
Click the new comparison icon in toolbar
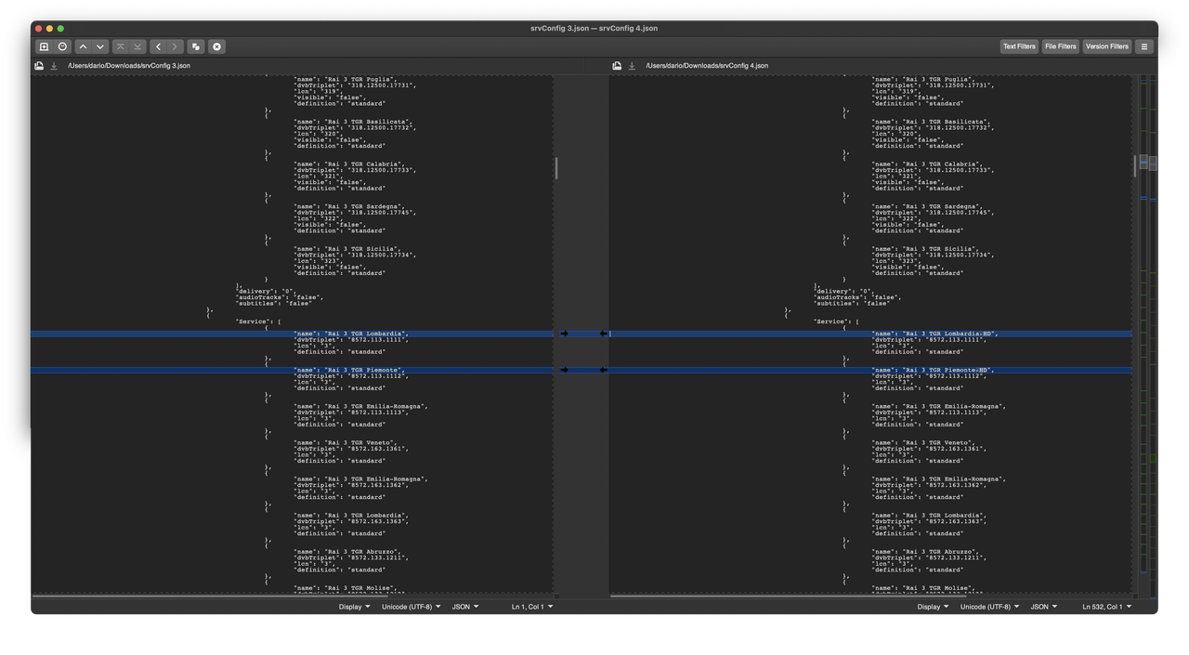44,46
